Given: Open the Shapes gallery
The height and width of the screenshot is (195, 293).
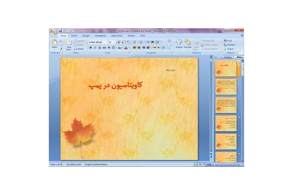Looking at the screenshot, I should click(x=179, y=44).
